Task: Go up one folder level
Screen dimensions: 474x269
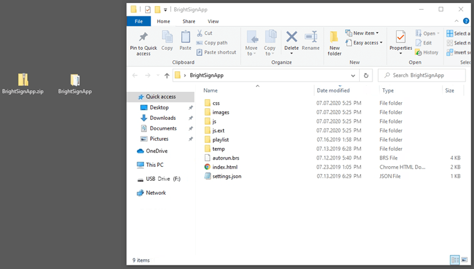Action: [167, 75]
